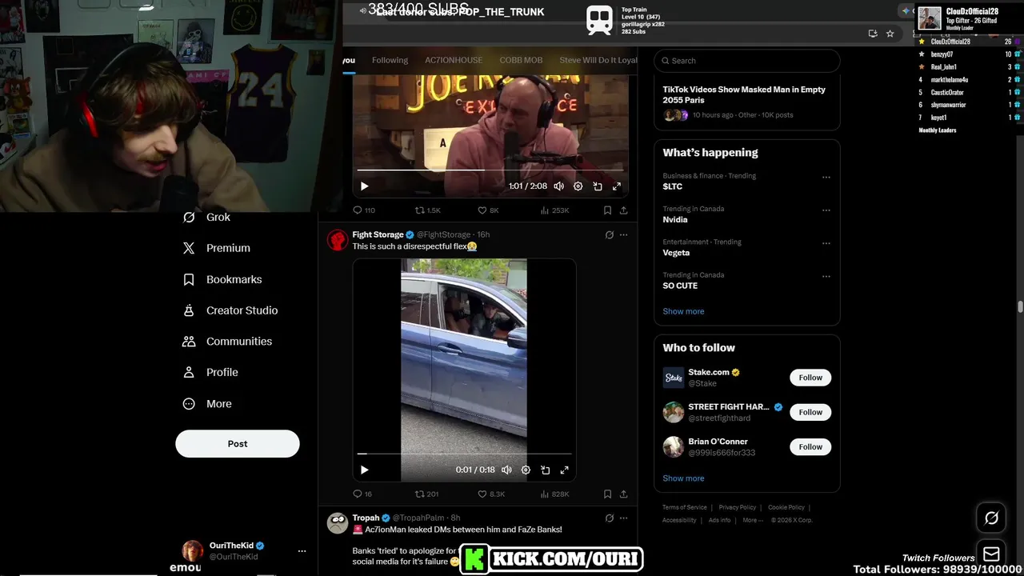Open Creator Studio in the sidebar
The width and height of the screenshot is (1024, 576).
click(230, 310)
